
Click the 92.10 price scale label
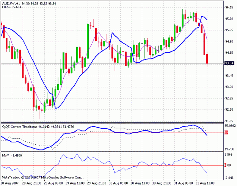[x=229, y=109]
